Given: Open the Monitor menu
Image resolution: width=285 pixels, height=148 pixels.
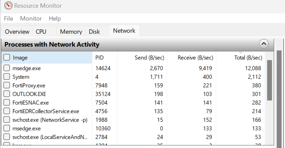Looking at the screenshot, I should click(31, 19).
